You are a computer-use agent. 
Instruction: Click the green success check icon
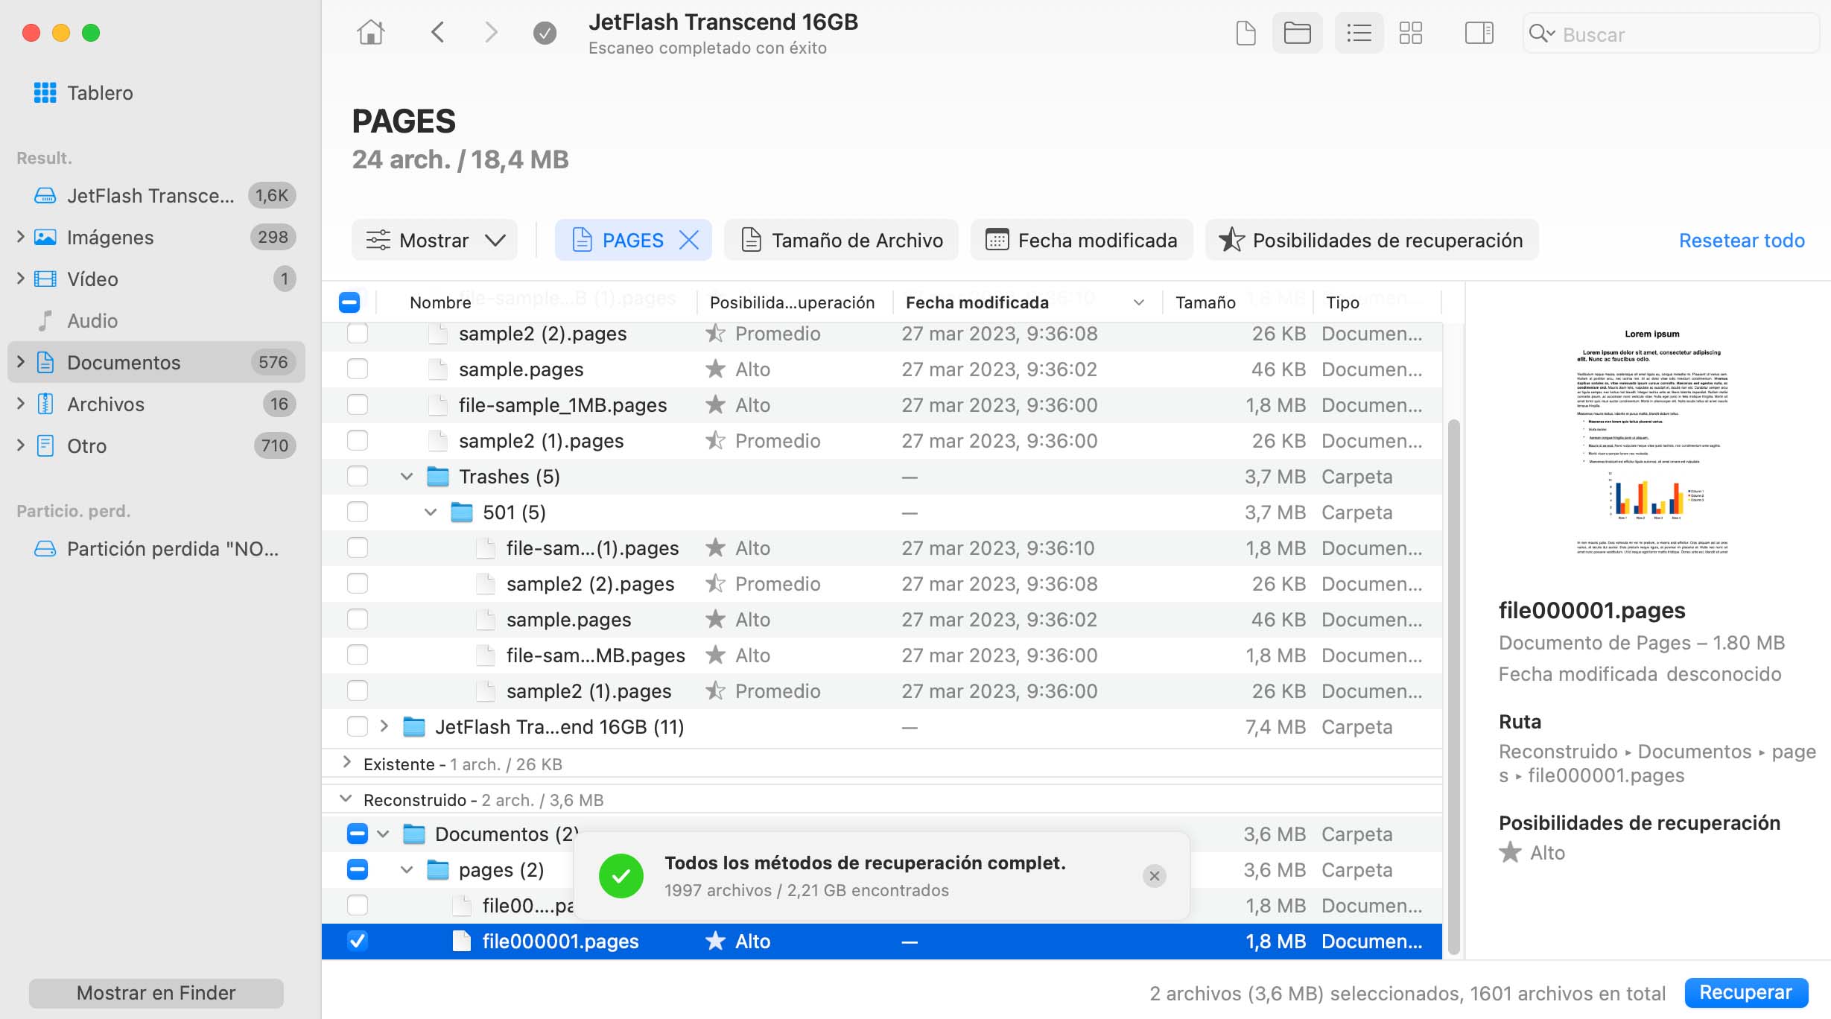[621, 876]
